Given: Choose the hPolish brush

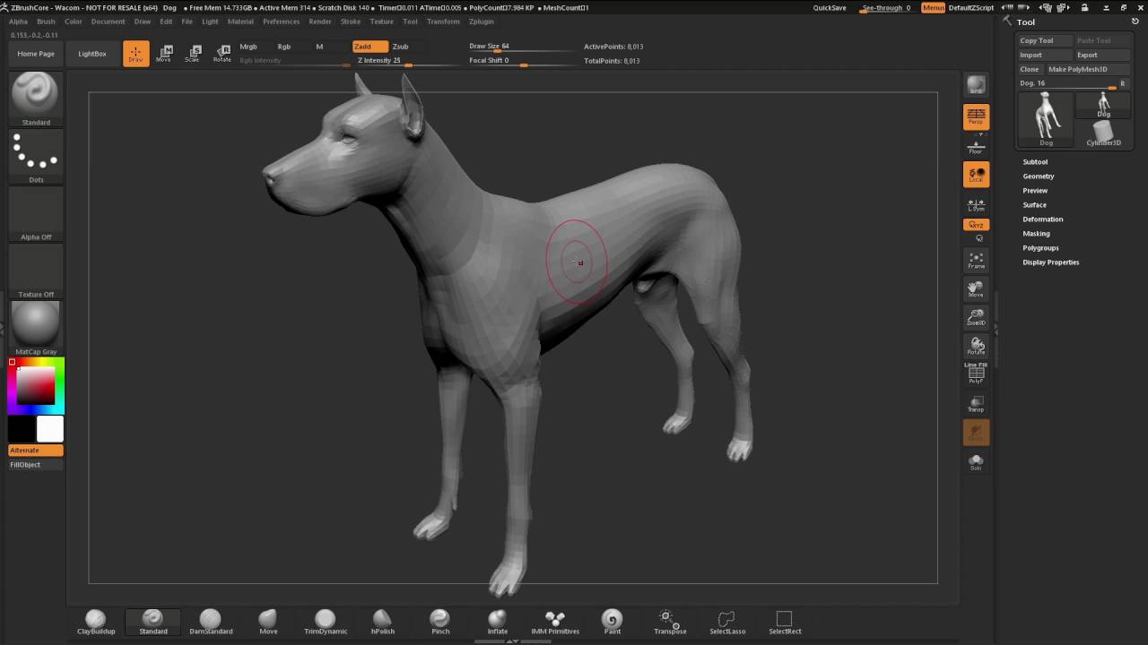Looking at the screenshot, I should [x=383, y=622].
